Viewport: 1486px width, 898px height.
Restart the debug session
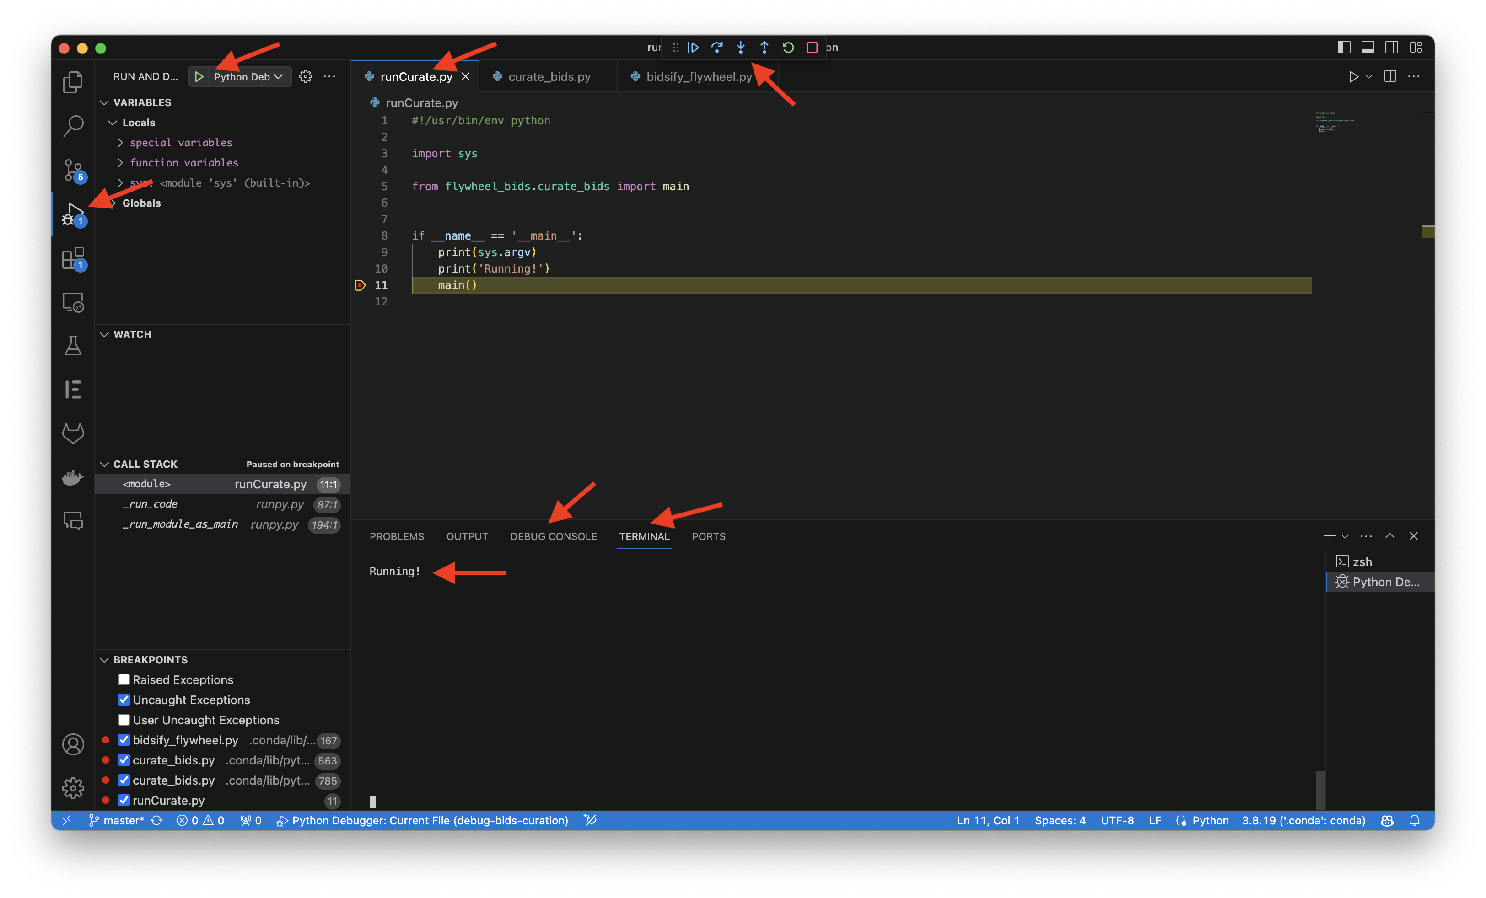pyautogui.click(x=788, y=48)
